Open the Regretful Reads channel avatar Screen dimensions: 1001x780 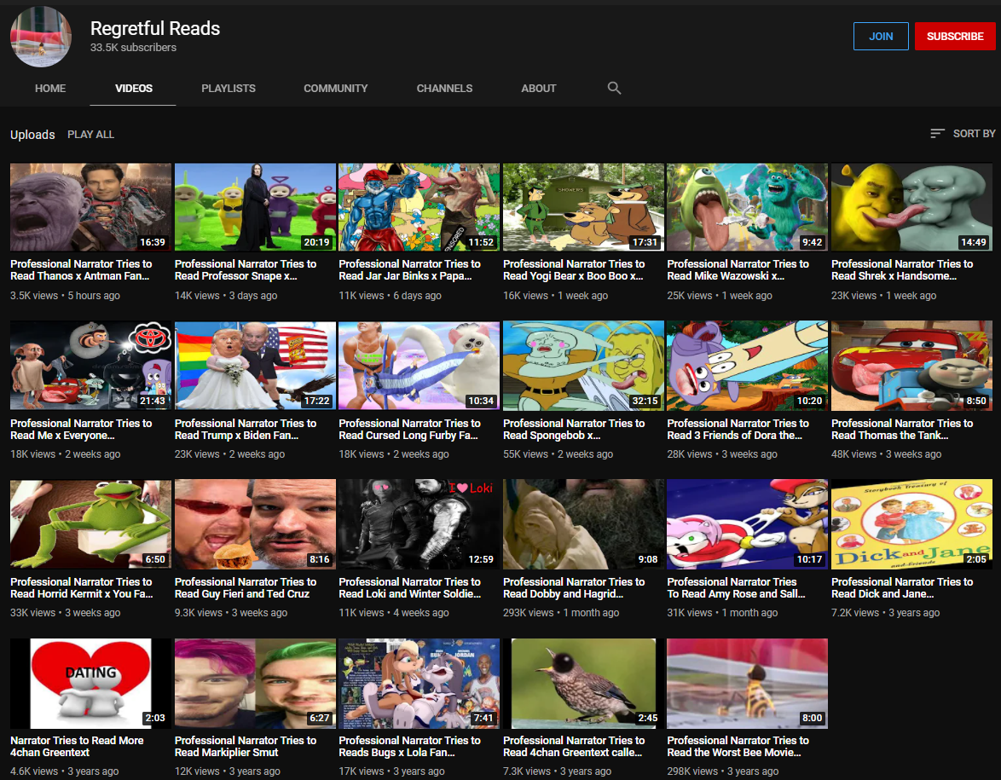click(41, 37)
